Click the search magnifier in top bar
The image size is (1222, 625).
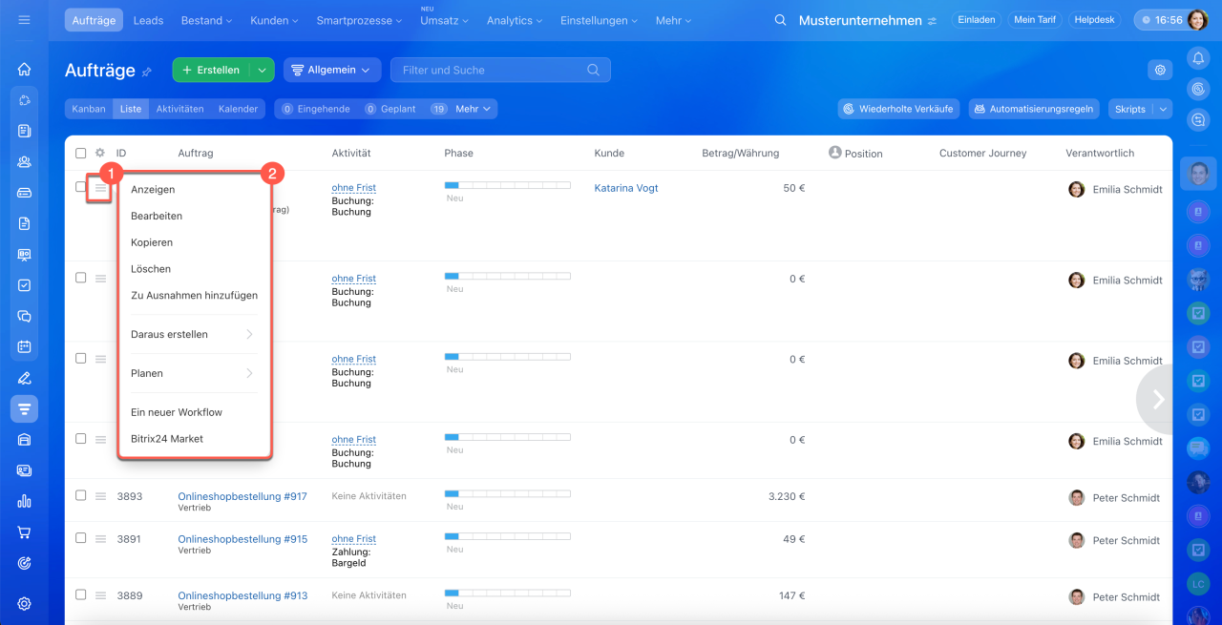(780, 20)
